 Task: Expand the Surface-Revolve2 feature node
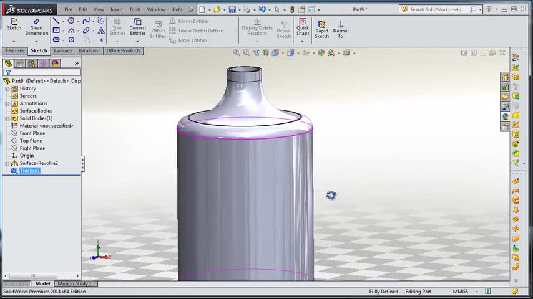[7, 163]
